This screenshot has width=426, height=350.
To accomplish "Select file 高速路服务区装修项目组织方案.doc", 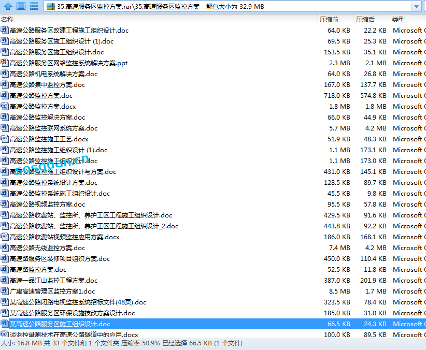I will tap(60, 258).
